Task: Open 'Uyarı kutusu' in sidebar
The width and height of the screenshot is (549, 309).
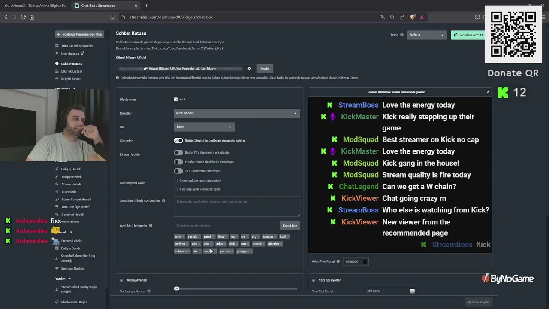Action: pos(70,54)
